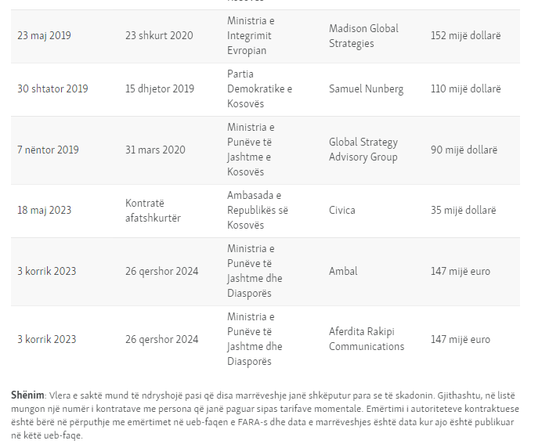Click Ambasada e Republikës së Kosovës text
This screenshot has width=560, height=444.
coord(258,211)
